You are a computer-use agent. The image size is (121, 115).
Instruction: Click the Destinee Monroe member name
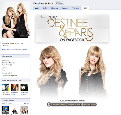(x=8, y=63)
